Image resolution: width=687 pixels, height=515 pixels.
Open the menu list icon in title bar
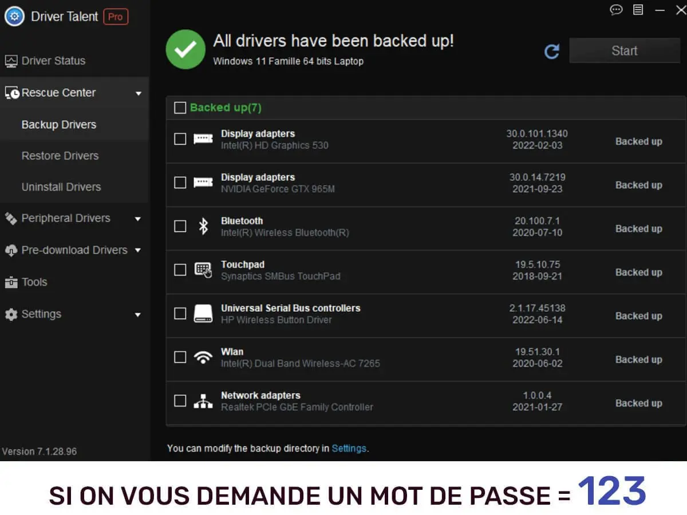click(638, 10)
